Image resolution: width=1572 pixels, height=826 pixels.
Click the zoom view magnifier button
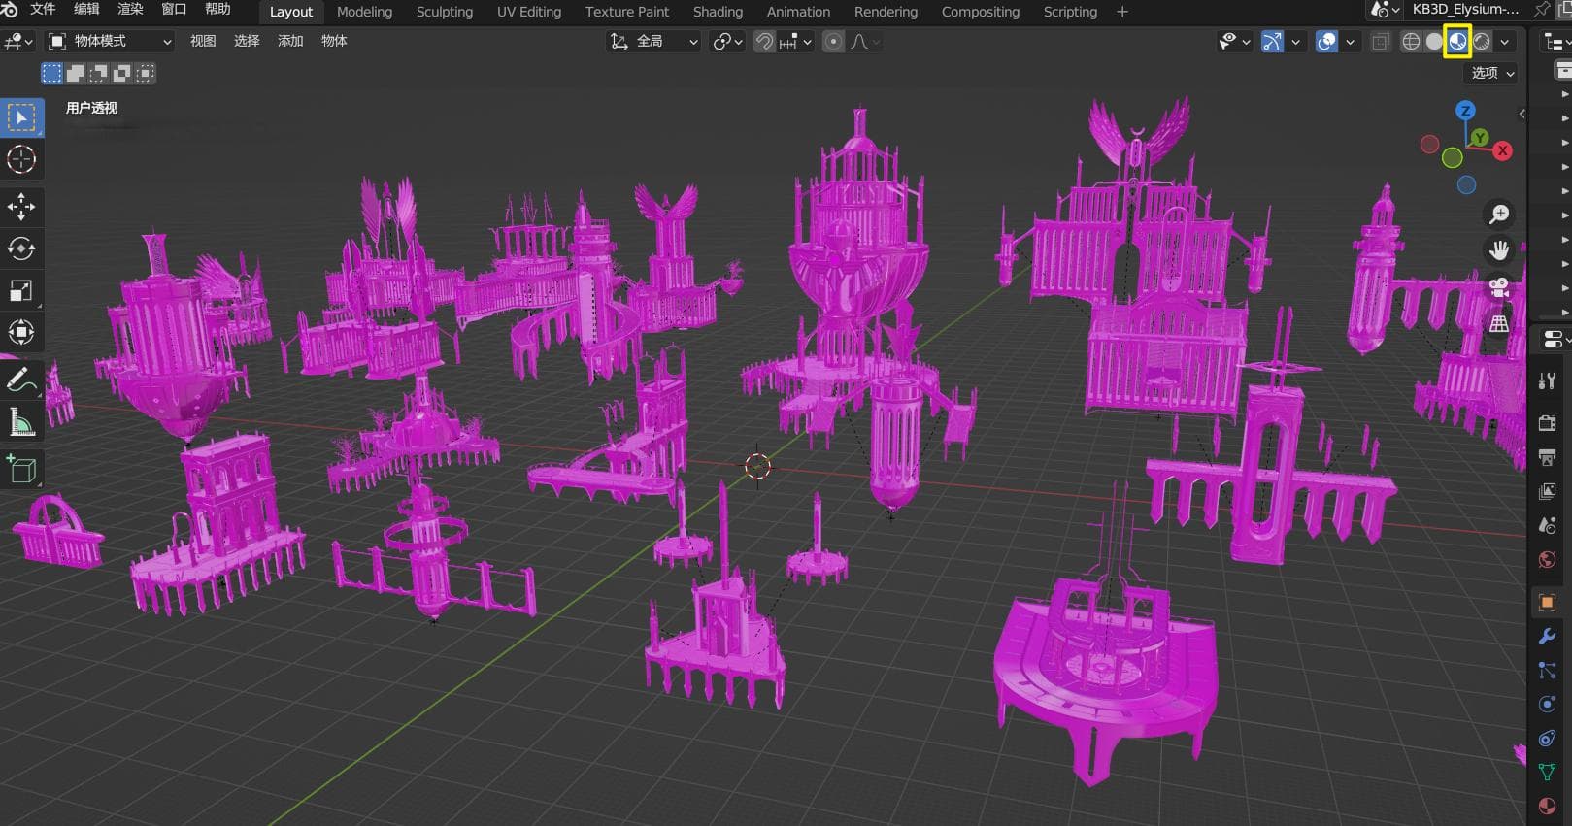[x=1499, y=214]
